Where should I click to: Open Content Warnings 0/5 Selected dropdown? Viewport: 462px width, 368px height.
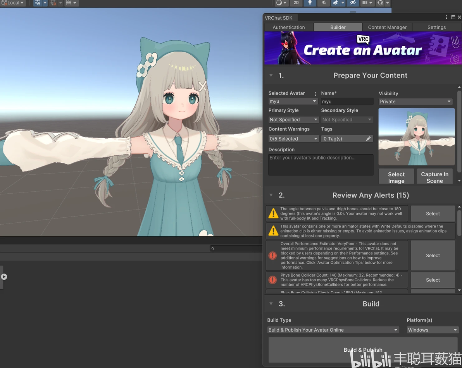293,139
